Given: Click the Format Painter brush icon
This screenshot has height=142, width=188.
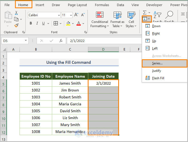Looking at the screenshot, I should coord(16,26).
